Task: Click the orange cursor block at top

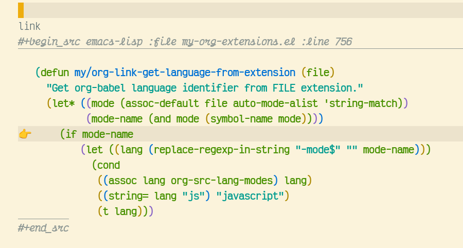Action: (x=21, y=10)
